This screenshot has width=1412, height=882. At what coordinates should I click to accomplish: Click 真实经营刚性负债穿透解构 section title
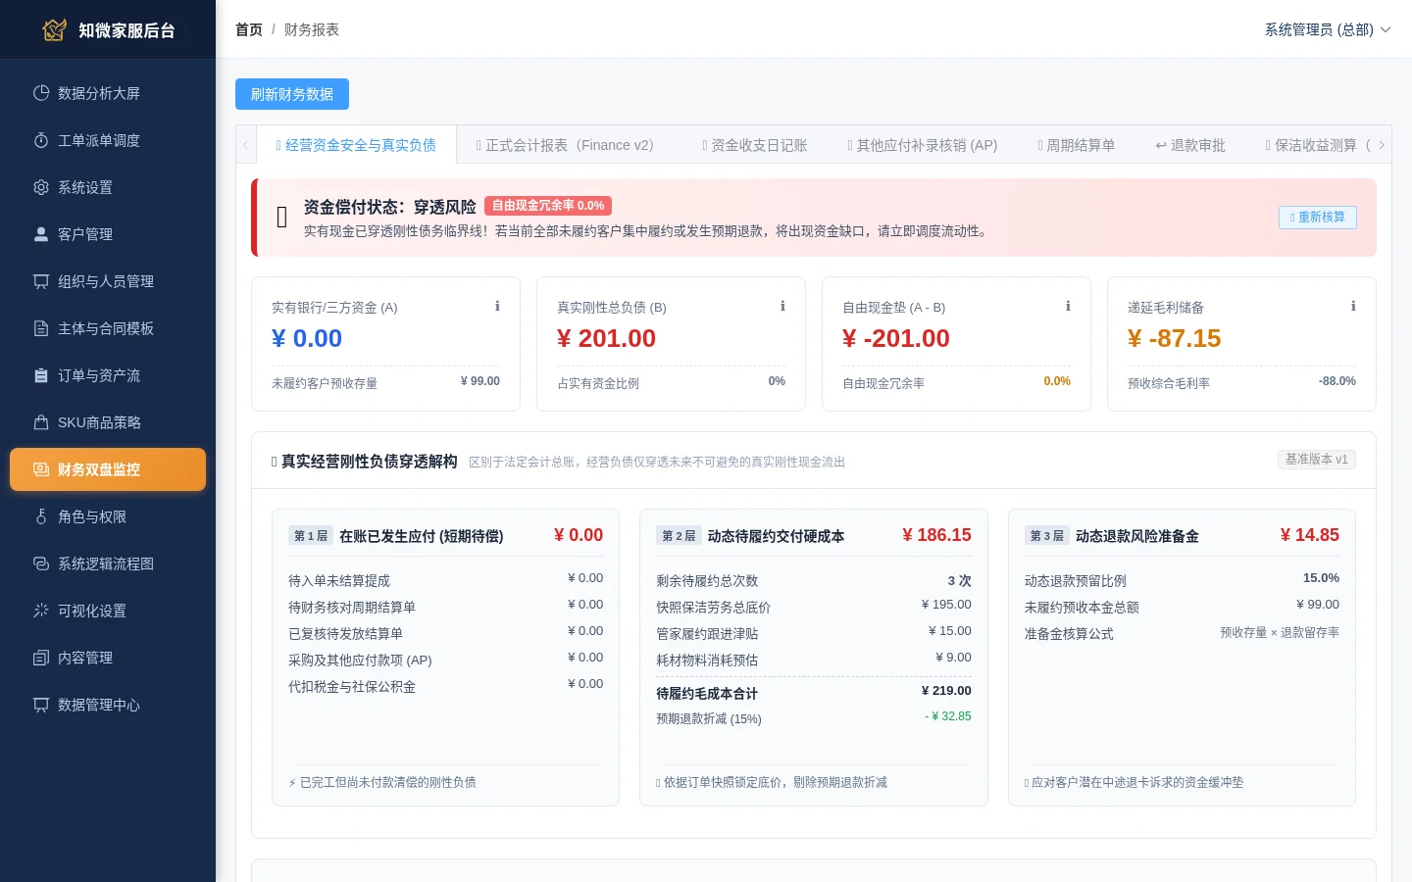pos(370,461)
